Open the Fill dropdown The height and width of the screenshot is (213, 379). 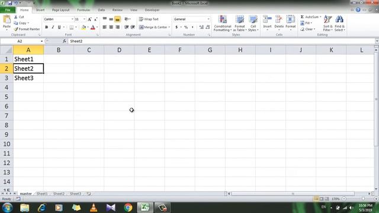tap(306, 23)
